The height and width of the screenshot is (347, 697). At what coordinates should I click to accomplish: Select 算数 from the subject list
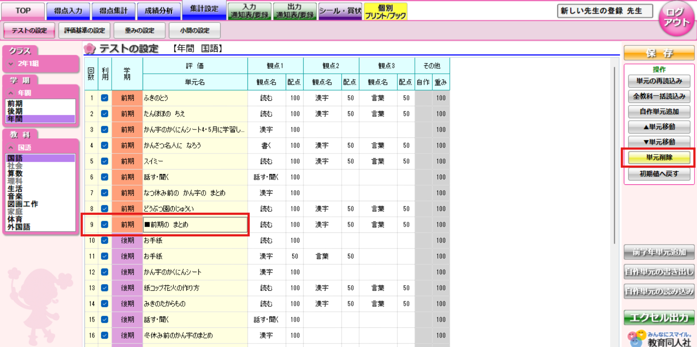point(15,173)
